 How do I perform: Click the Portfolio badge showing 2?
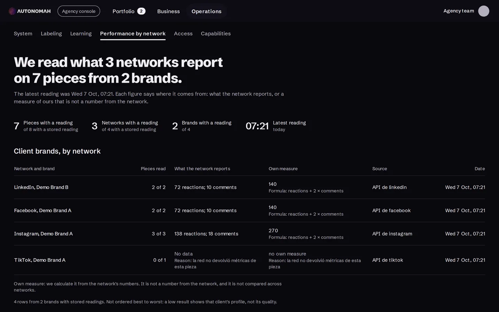tap(141, 11)
